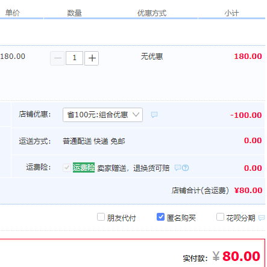Click the green 运费险 badge
The height and width of the screenshot is (267, 267).
point(84,167)
